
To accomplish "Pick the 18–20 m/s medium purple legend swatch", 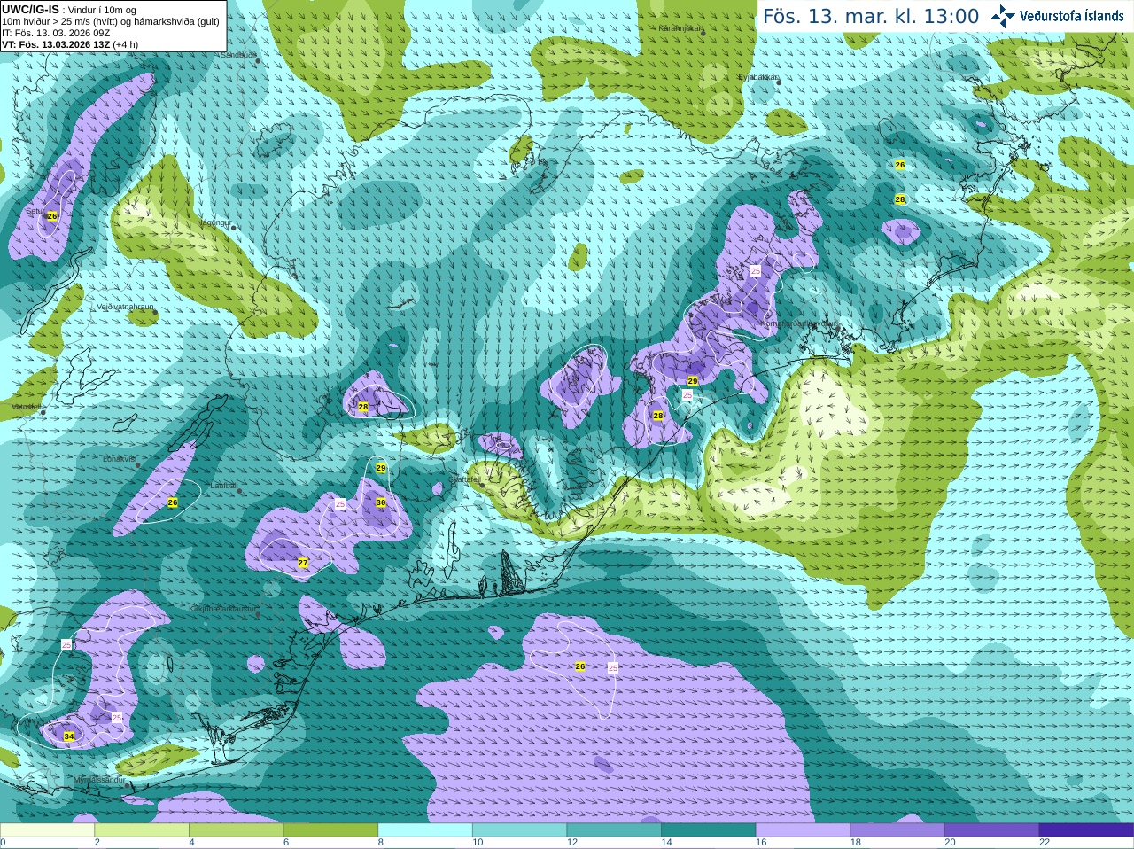I will 897,830.
